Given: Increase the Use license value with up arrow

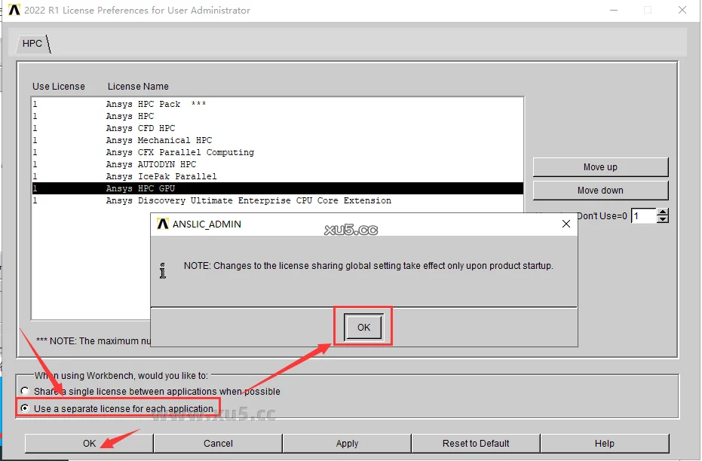Looking at the screenshot, I should (663, 212).
